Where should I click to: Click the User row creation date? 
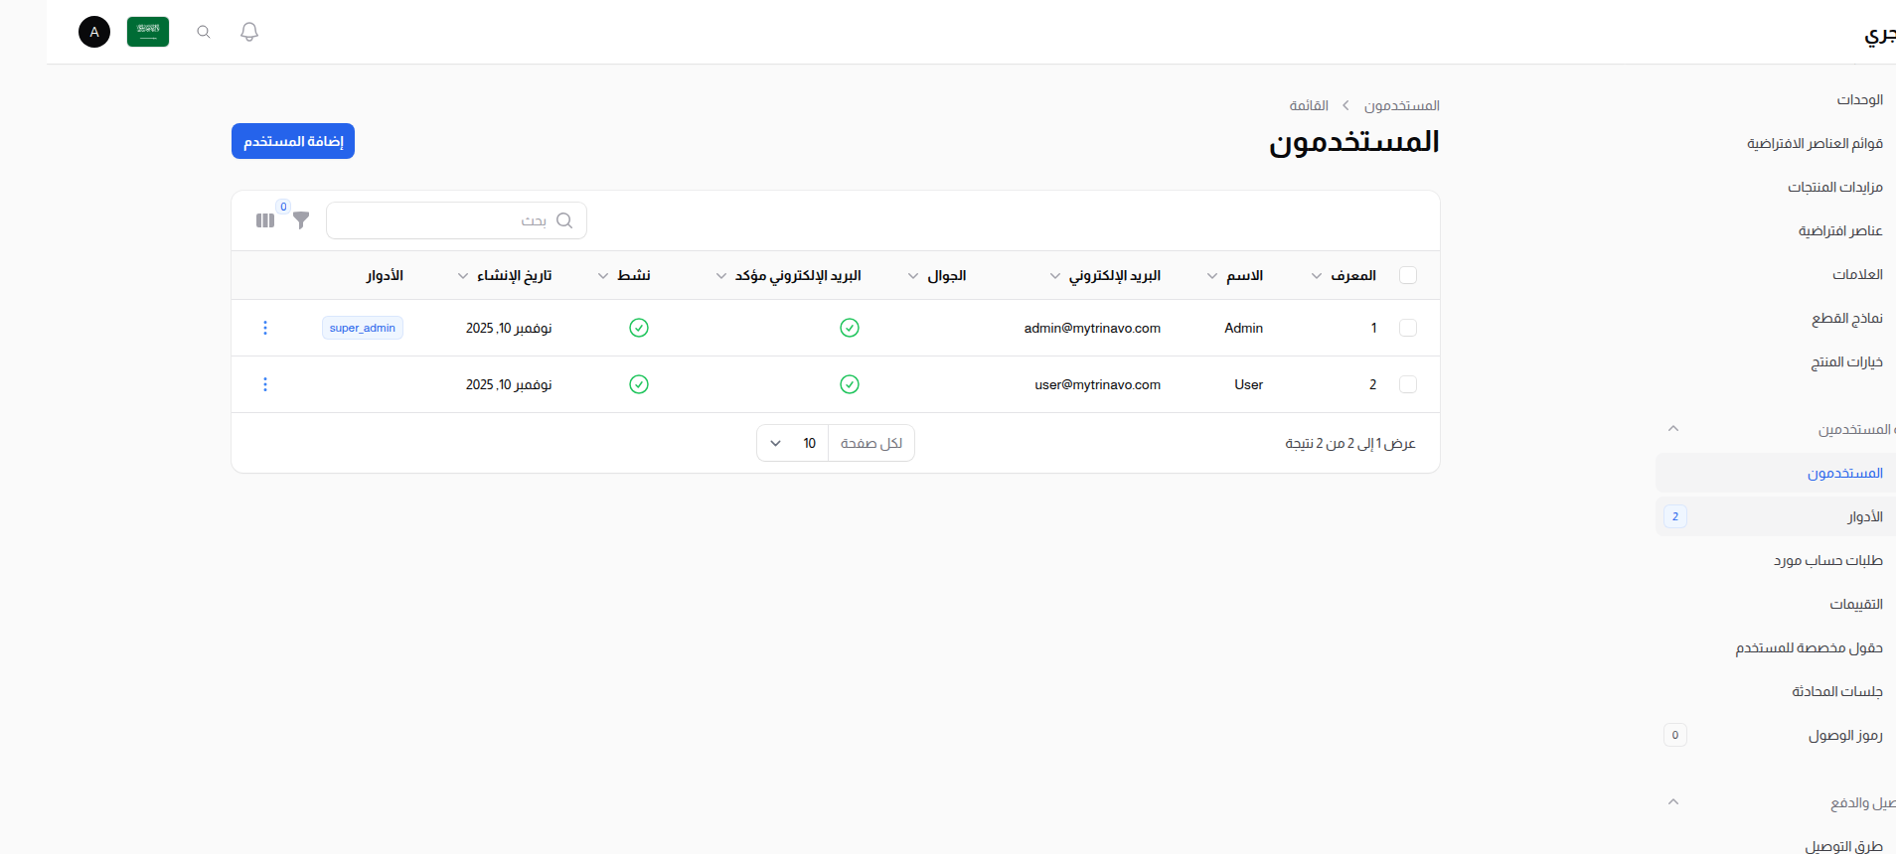click(x=509, y=384)
